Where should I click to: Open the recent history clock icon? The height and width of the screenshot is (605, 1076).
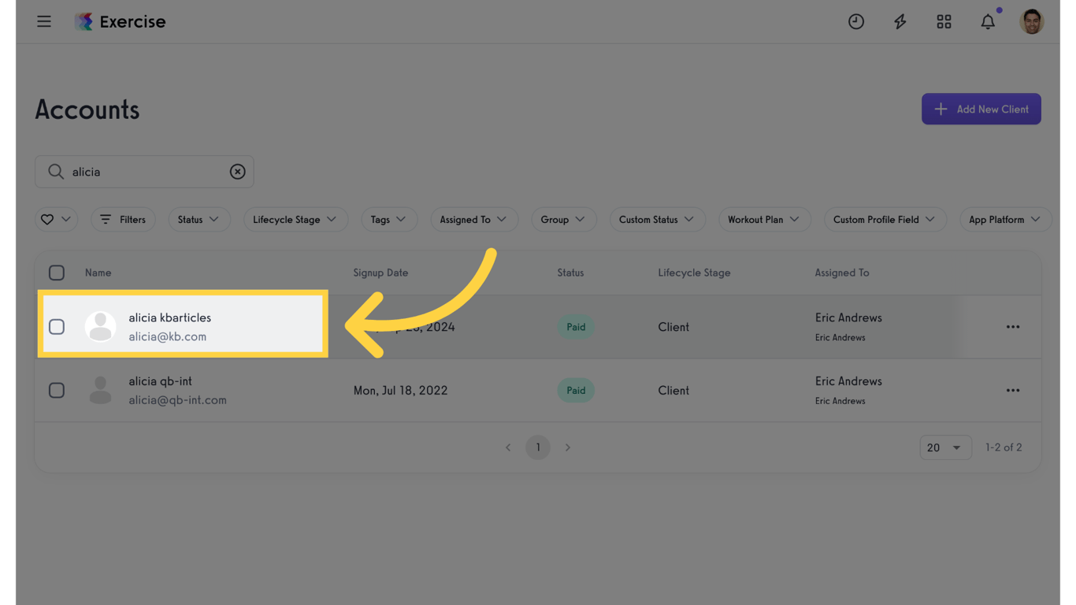[856, 21]
